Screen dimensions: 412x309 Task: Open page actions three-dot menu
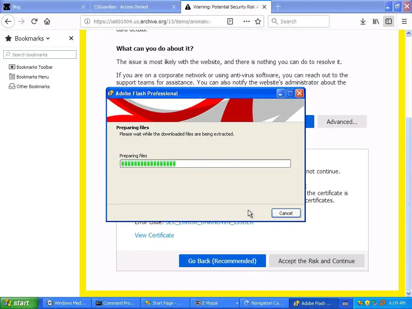[246, 21]
